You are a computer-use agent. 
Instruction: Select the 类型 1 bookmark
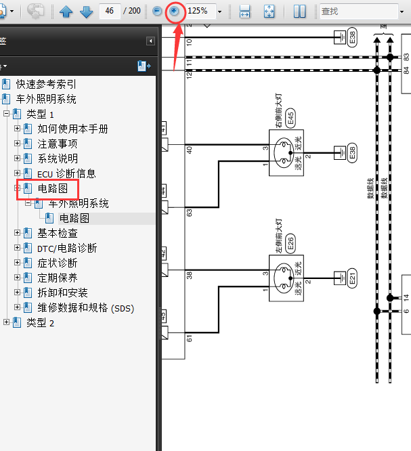(x=40, y=114)
